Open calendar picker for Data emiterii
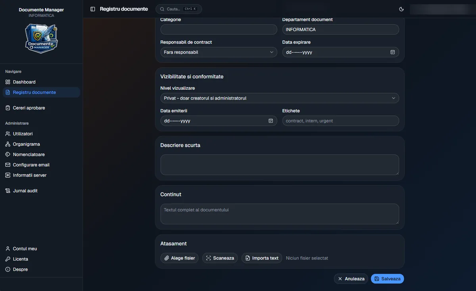The image size is (476, 291). (271, 121)
